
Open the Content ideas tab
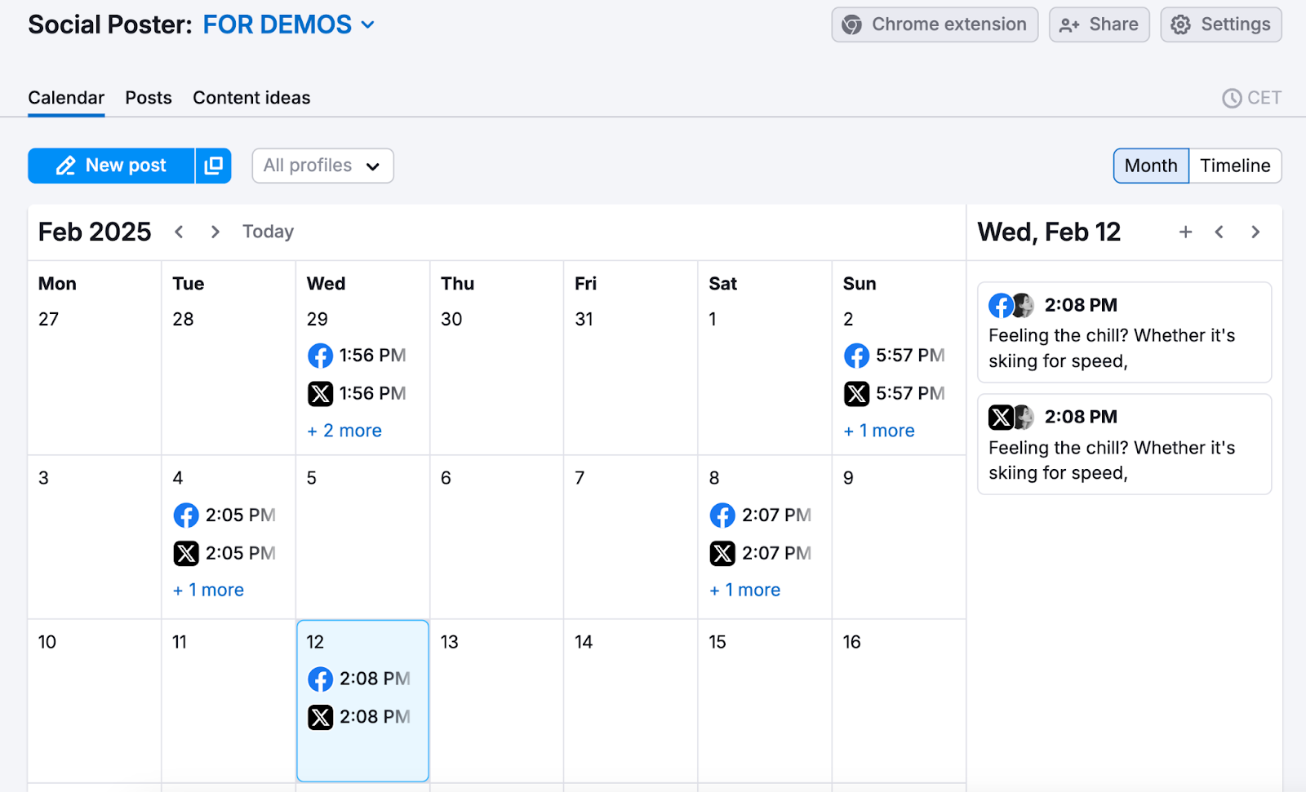click(x=251, y=98)
